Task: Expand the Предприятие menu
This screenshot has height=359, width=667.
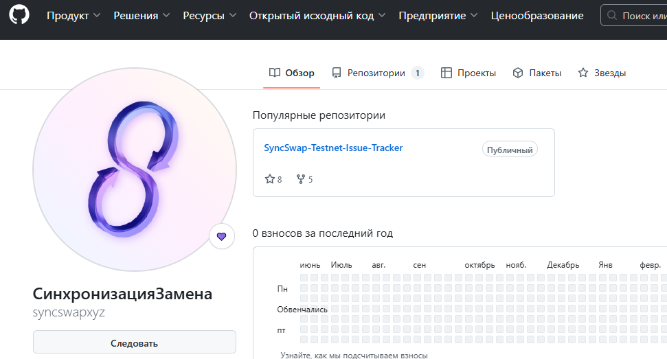Action: point(438,16)
